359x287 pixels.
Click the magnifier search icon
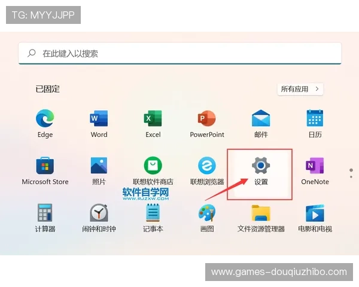(31, 53)
